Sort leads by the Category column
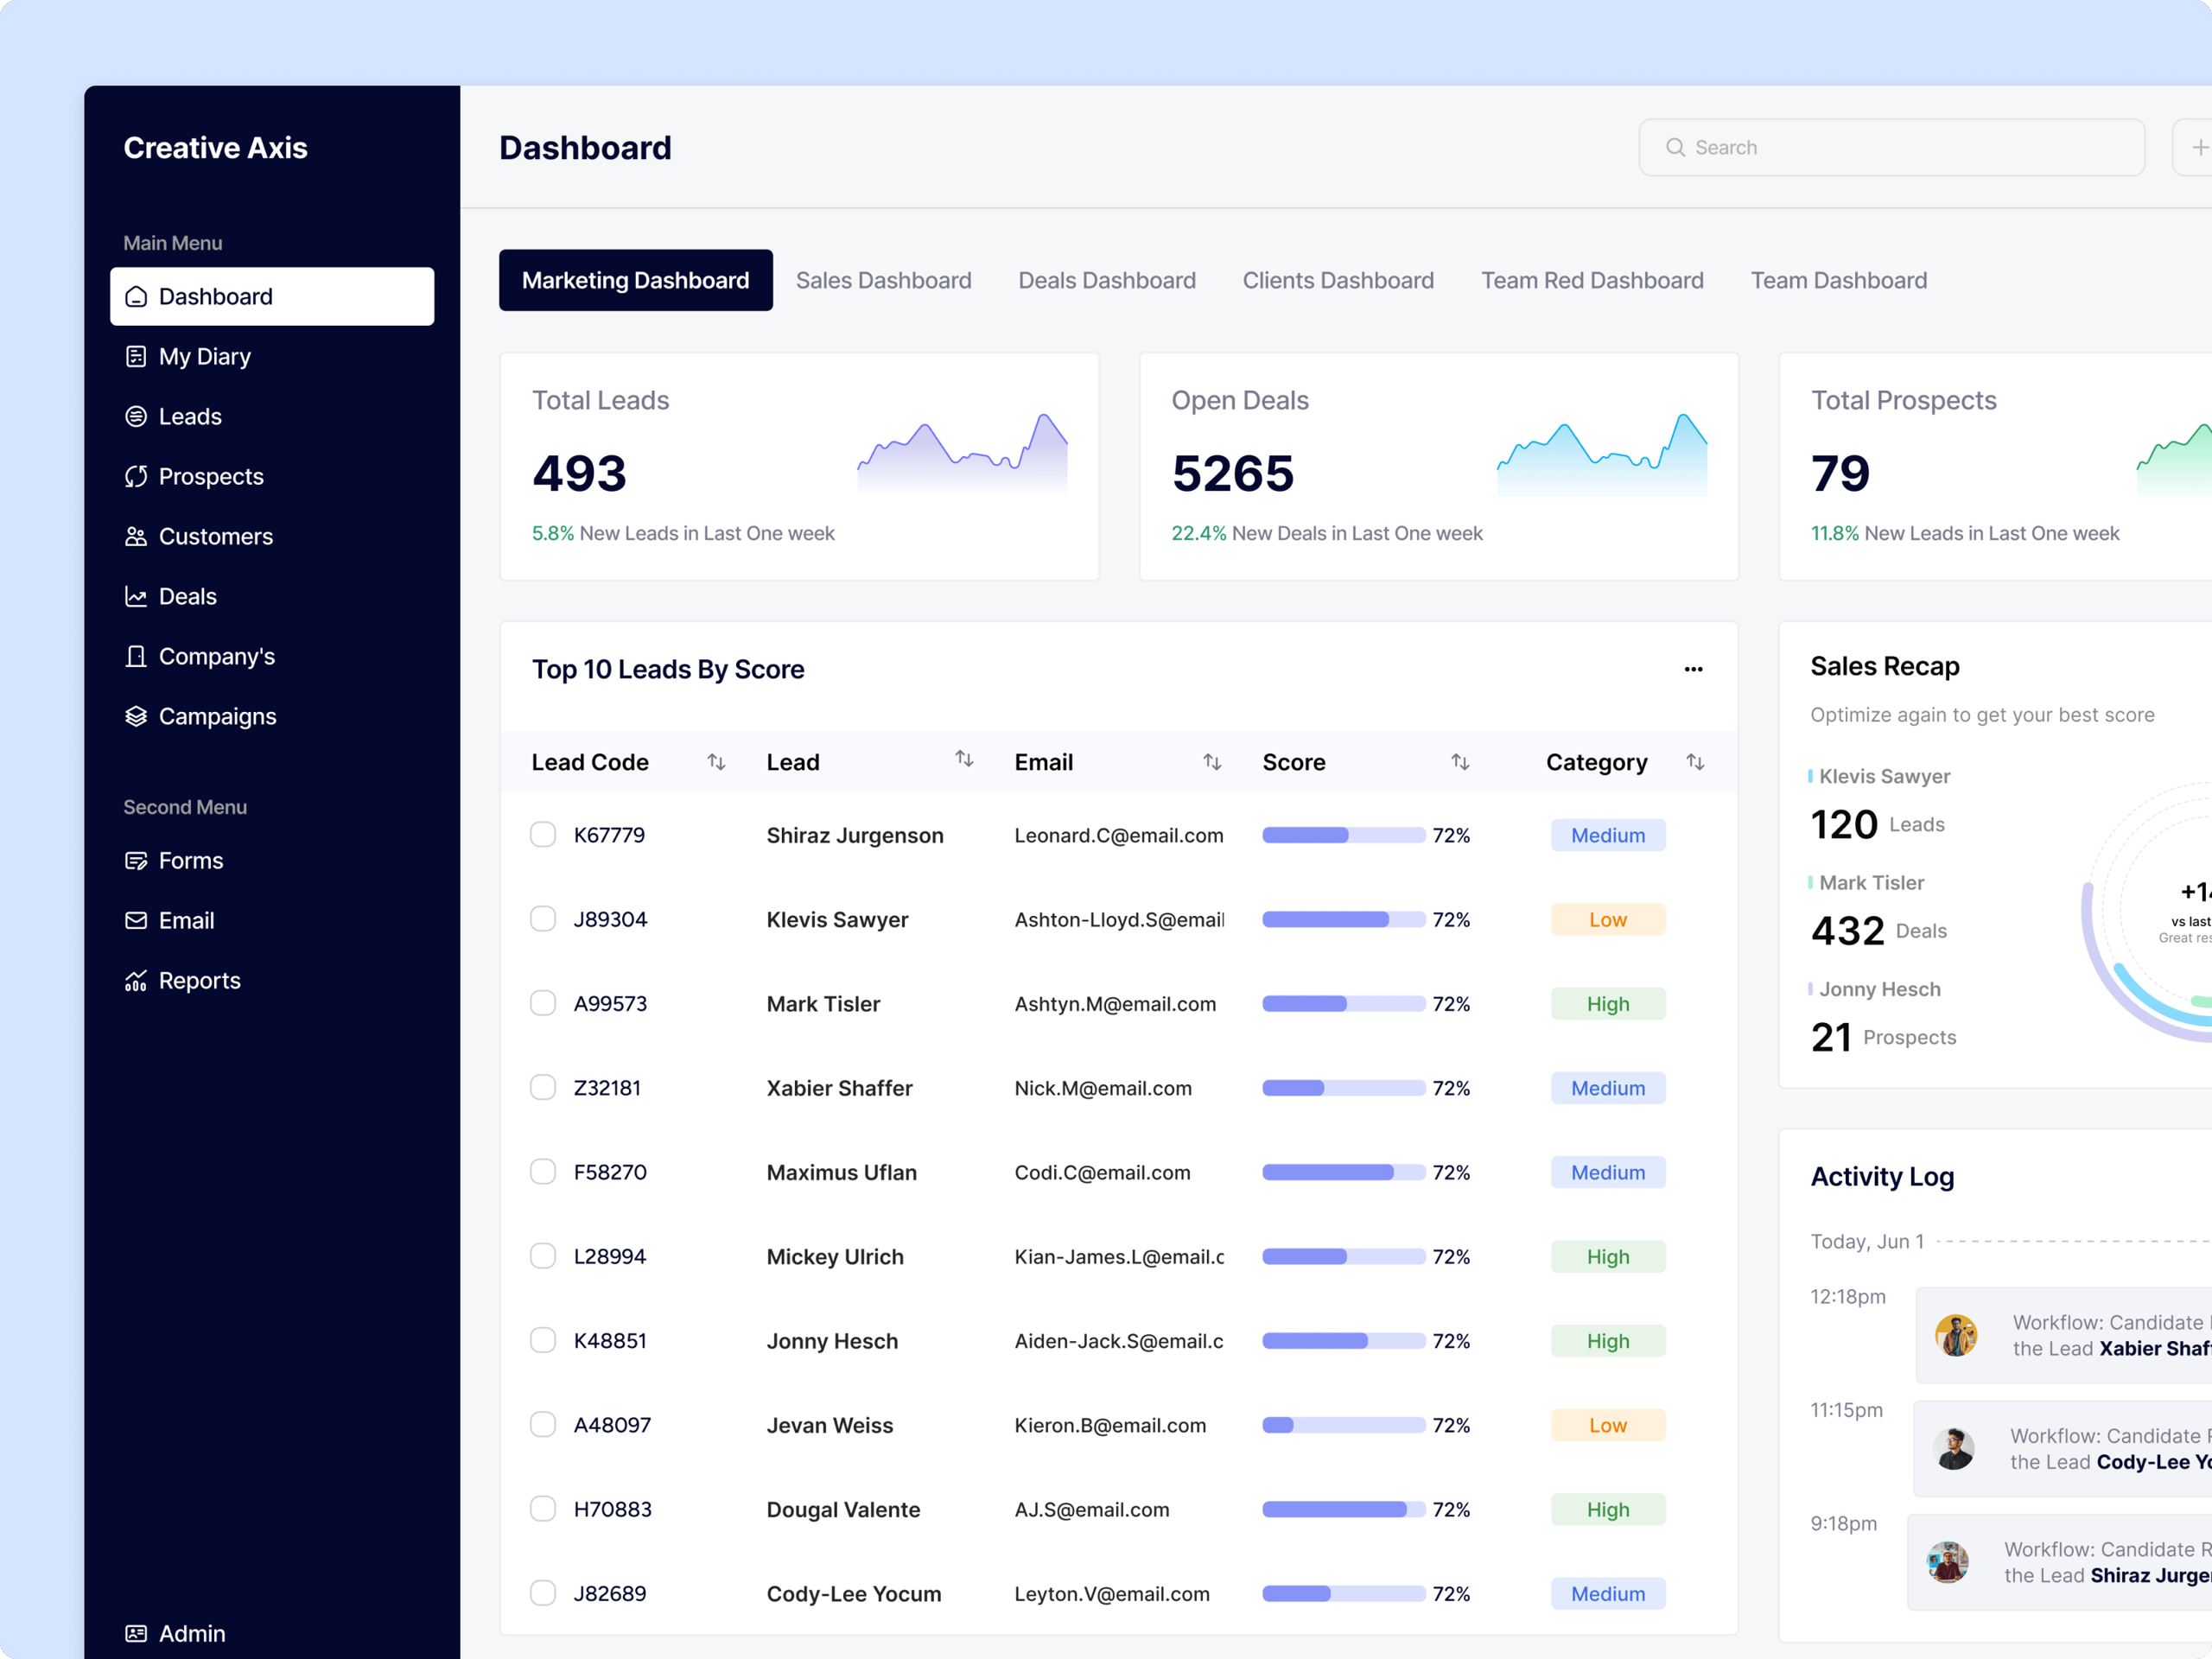The width and height of the screenshot is (2212, 1659). click(1696, 761)
